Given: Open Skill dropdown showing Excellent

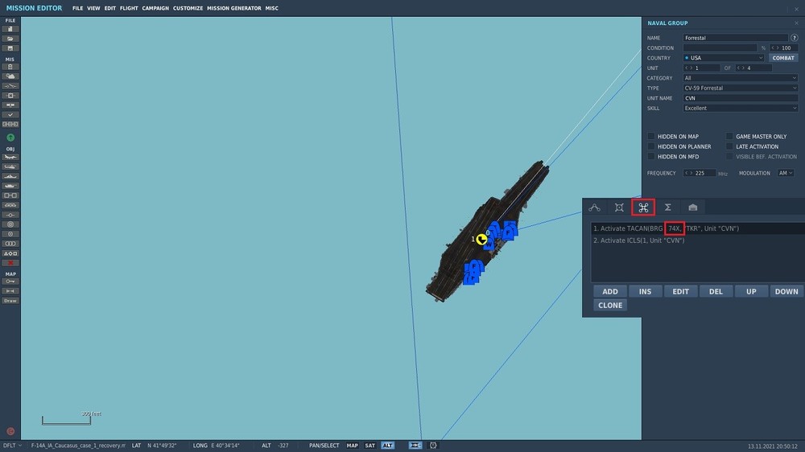Looking at the screenshot, I should 741,109.
